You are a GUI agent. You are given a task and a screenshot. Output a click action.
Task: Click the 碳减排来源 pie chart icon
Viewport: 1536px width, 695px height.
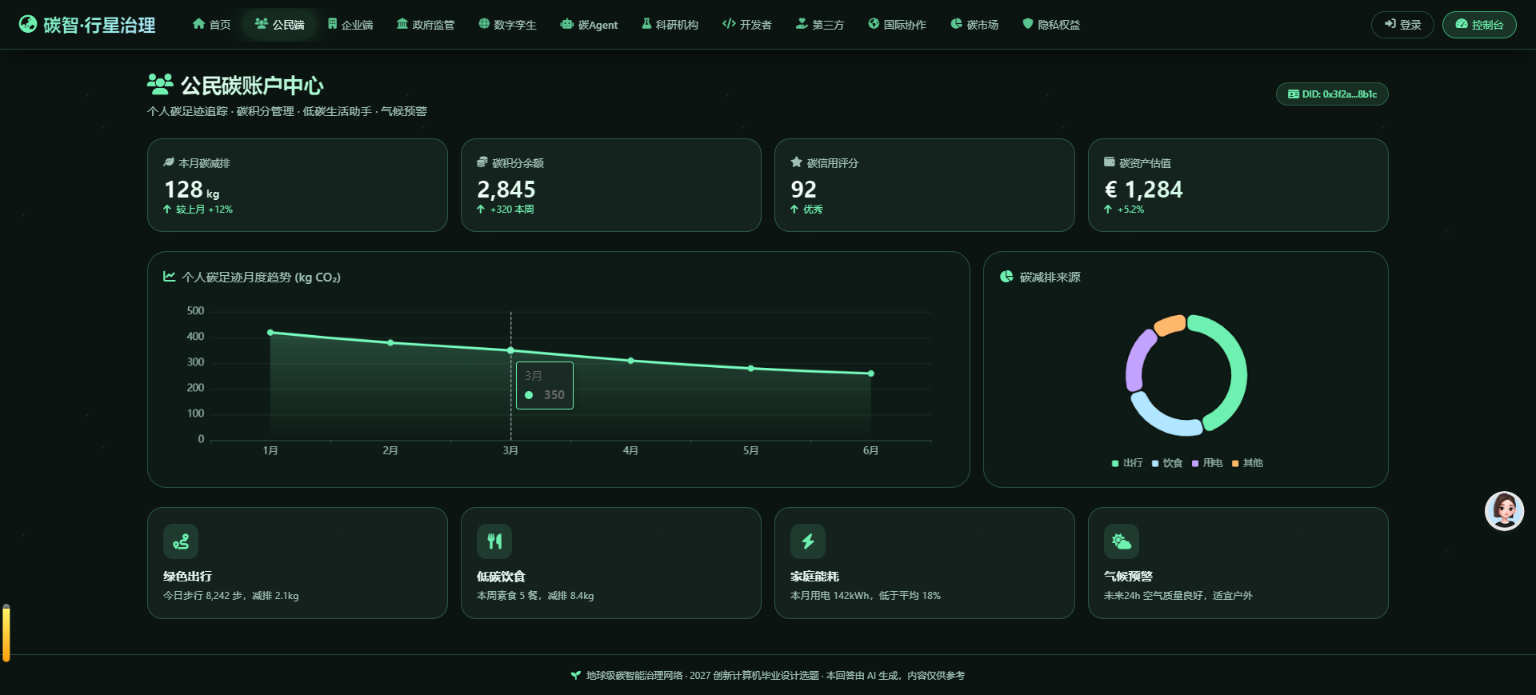pos(1006,277)
